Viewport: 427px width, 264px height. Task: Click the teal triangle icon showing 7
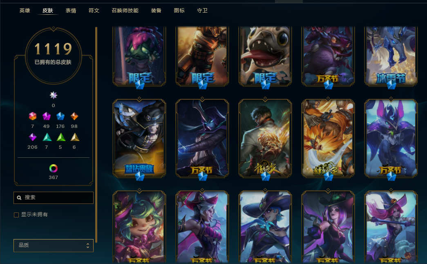(47, 137)
